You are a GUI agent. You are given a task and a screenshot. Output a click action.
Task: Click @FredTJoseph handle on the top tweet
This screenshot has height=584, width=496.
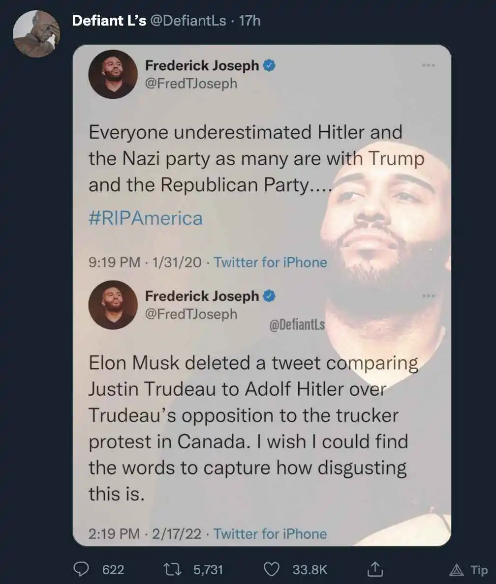click(191, 83)
